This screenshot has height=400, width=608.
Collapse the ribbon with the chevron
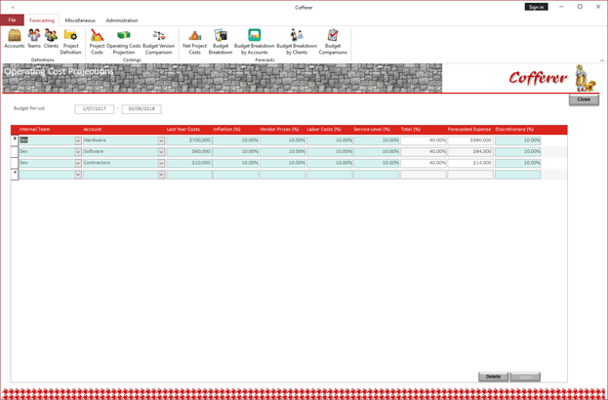click(x=602, y=60)
